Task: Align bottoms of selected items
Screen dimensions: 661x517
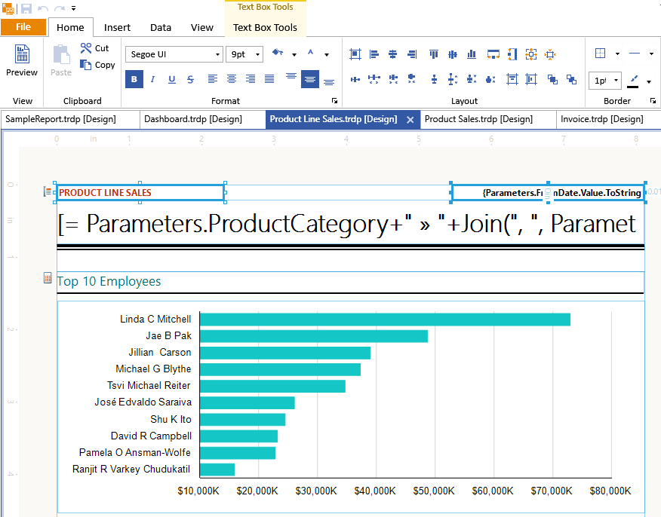Action: point(472,54)
